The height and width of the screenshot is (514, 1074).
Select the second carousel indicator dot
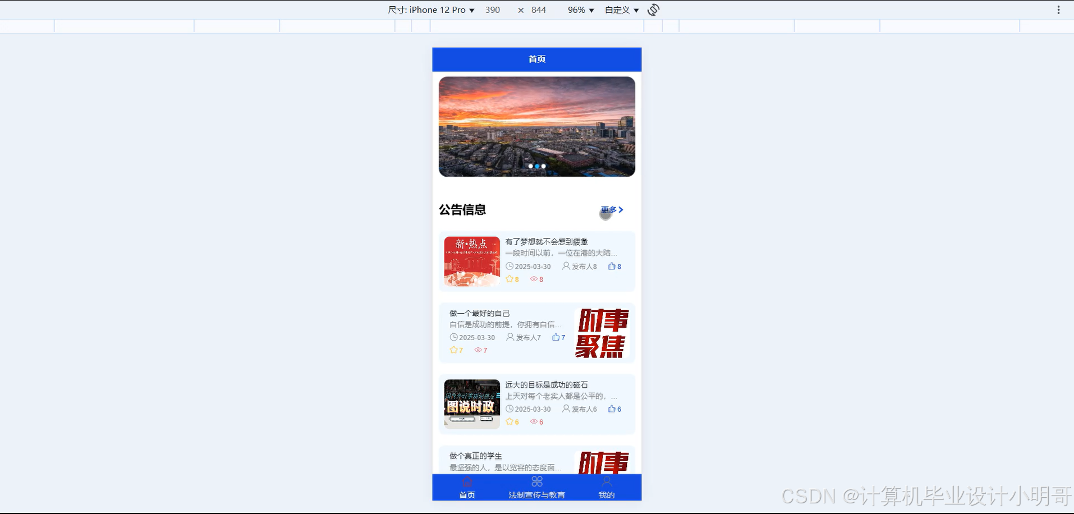(536, 166)
